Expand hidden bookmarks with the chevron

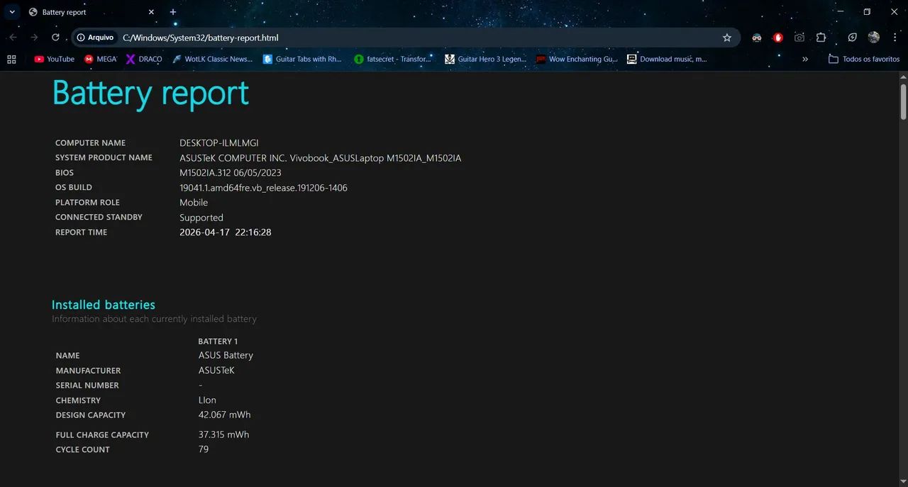pyautogui.click(x=805, y=60)
